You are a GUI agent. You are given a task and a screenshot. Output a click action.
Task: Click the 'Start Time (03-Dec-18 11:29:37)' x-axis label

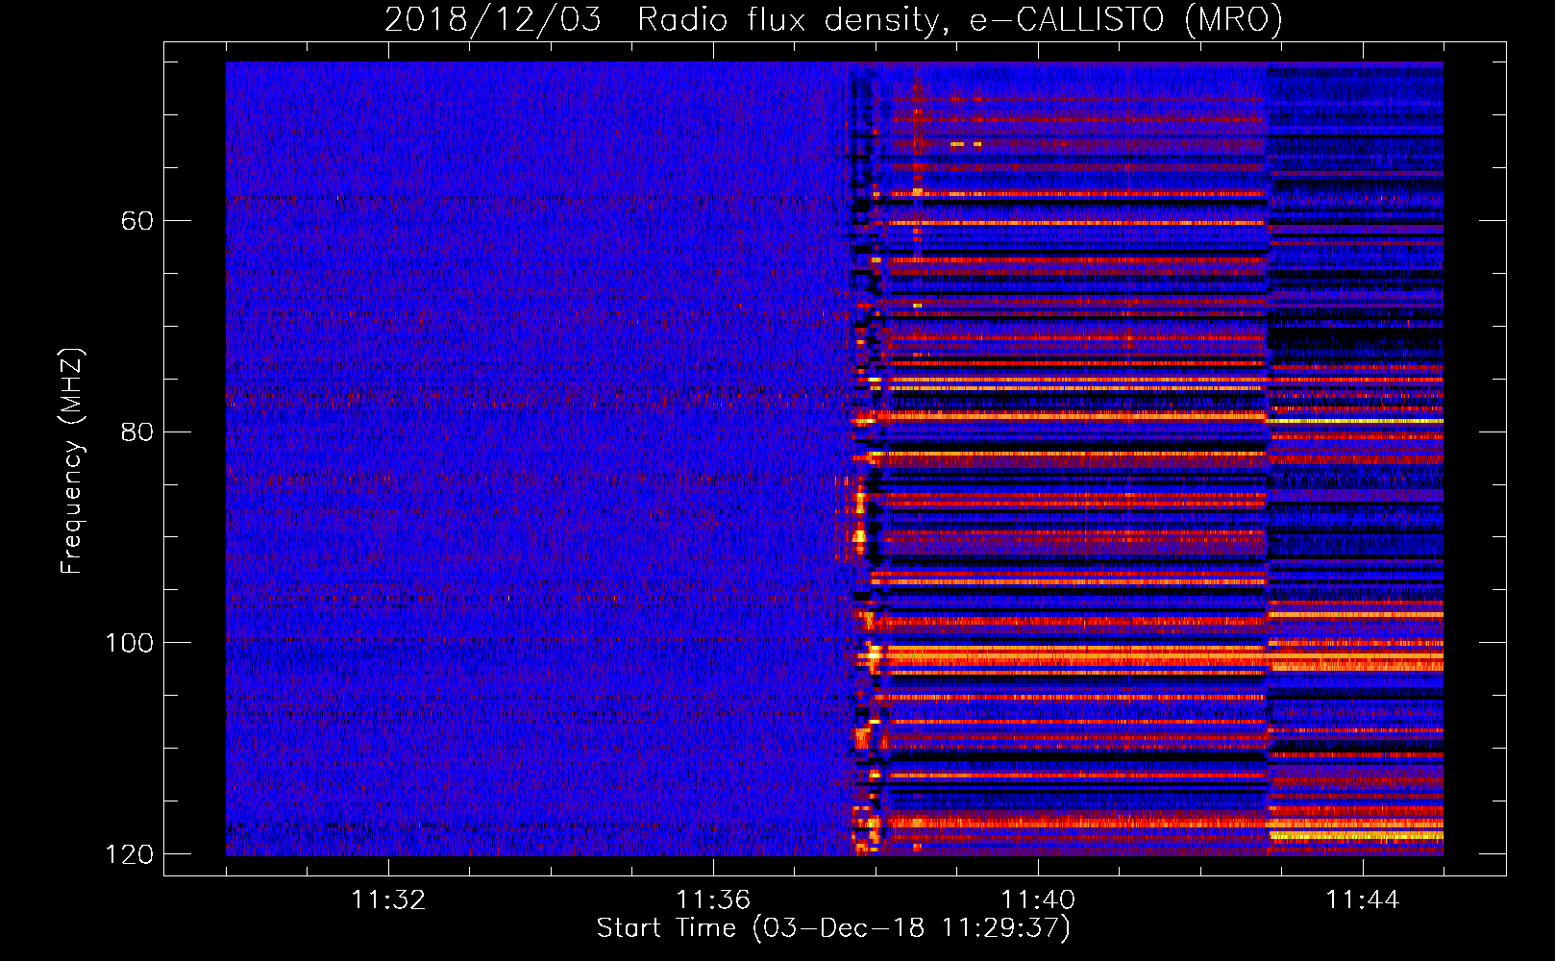click(833, 928)
